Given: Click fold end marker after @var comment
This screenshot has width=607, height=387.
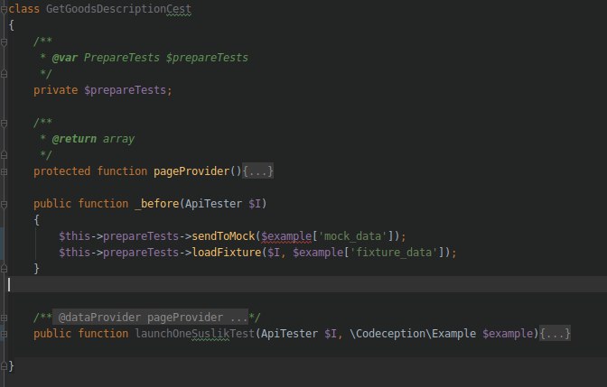Looking at the screenshot, I should coord(4,73).
